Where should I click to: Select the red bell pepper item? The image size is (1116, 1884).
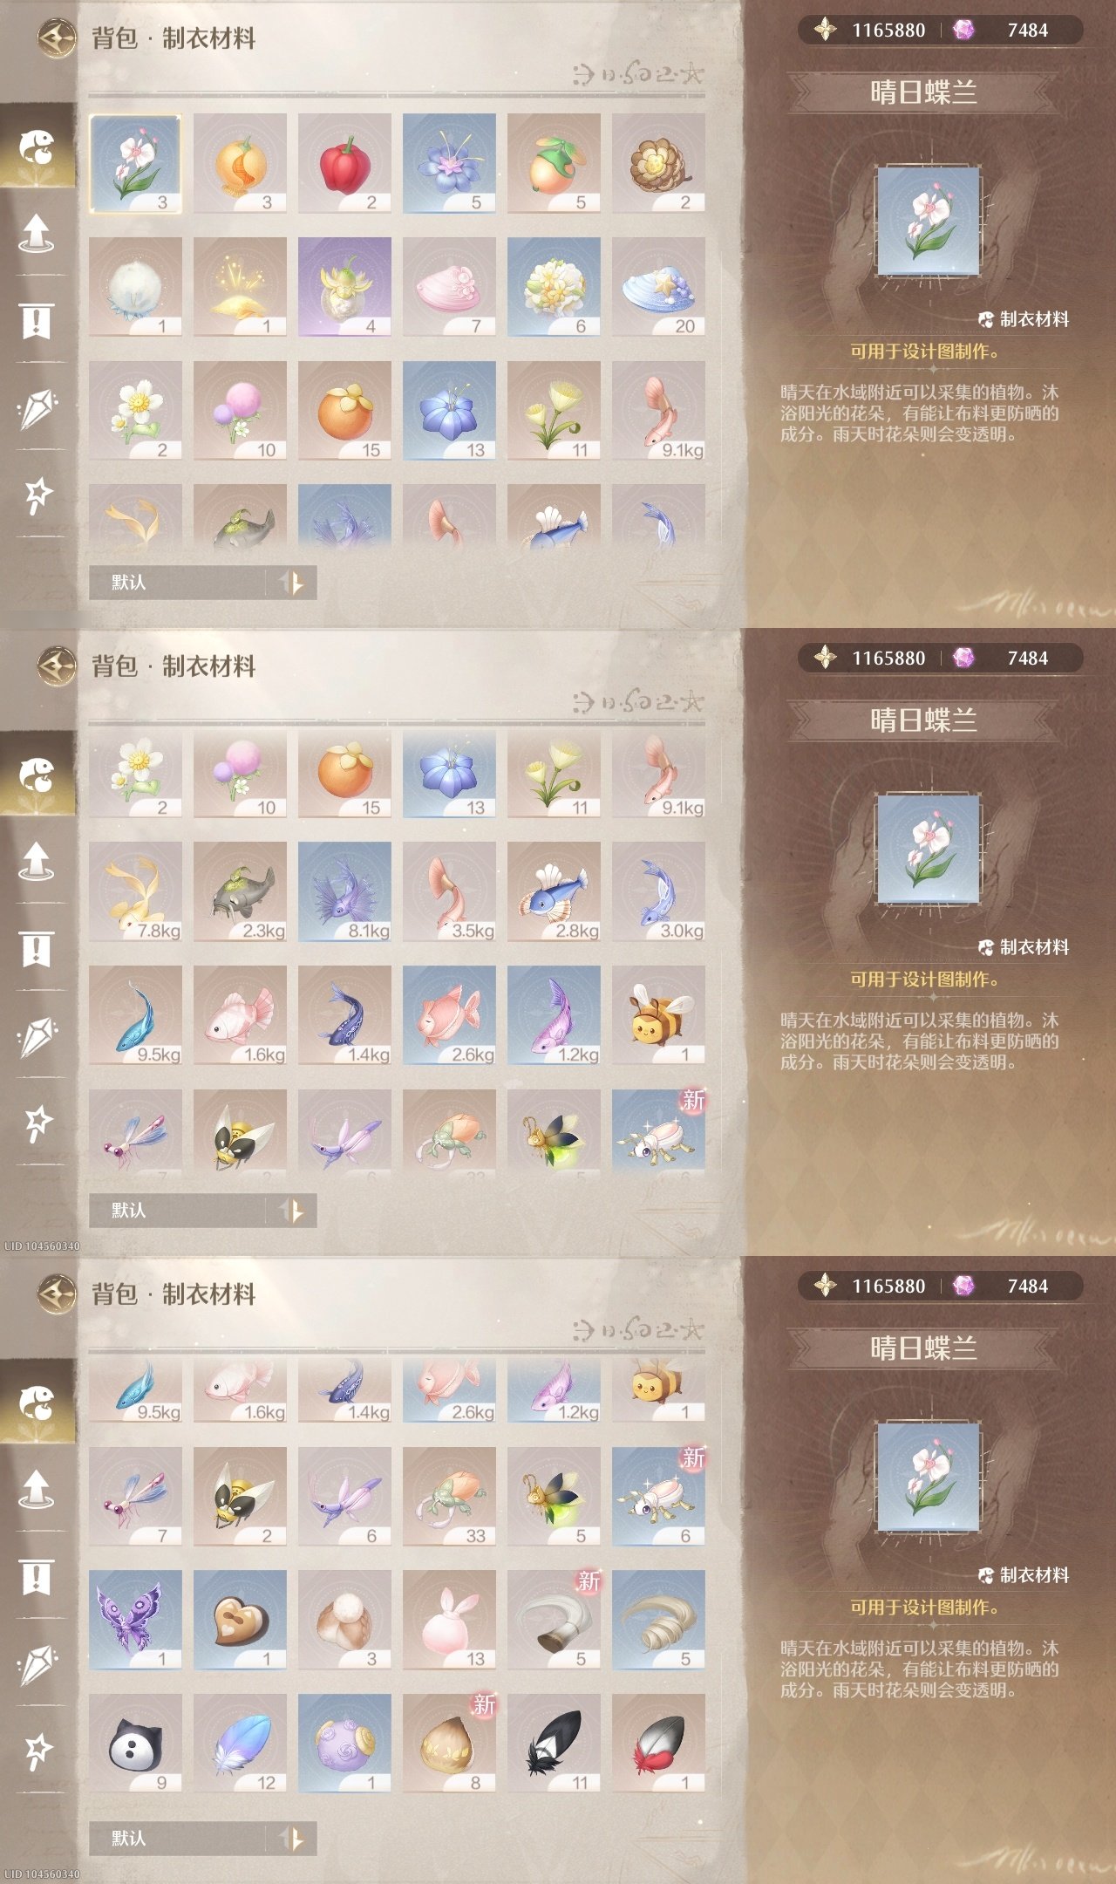pos(344,163)
